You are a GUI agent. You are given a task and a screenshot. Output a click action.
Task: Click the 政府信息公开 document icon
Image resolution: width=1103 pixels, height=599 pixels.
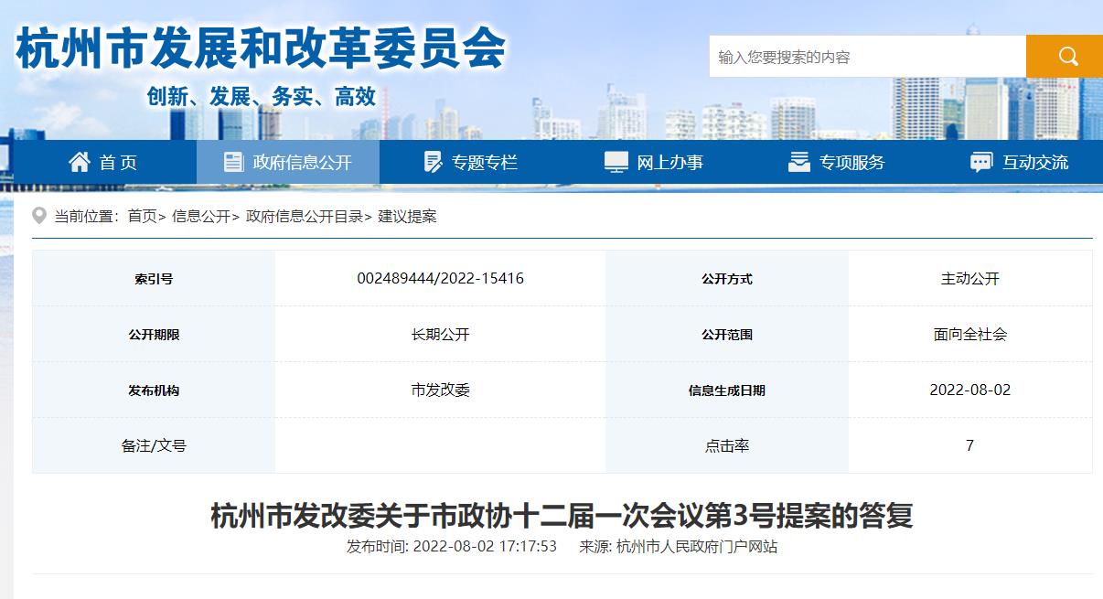pyautogui.click(x=234, y=162)
